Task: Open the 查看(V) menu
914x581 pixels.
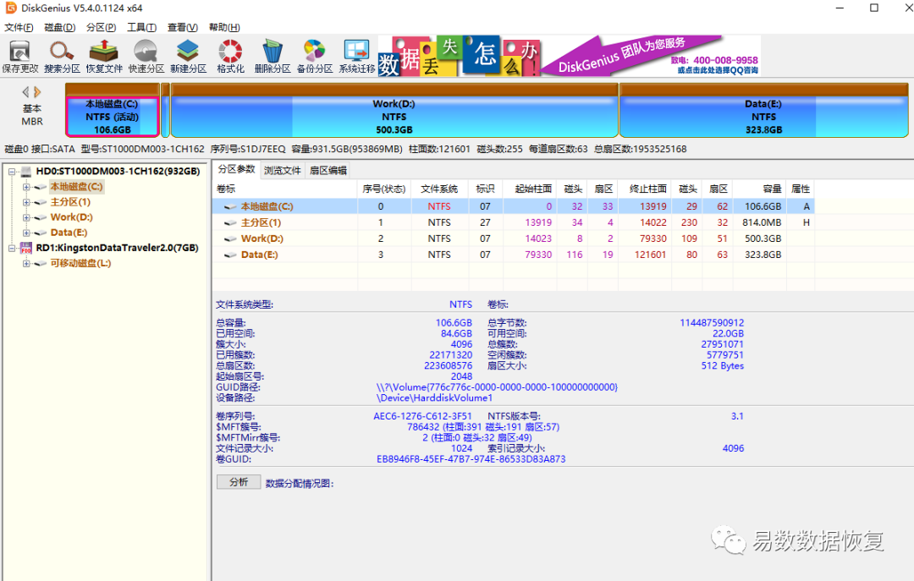Action: [183, 27]
